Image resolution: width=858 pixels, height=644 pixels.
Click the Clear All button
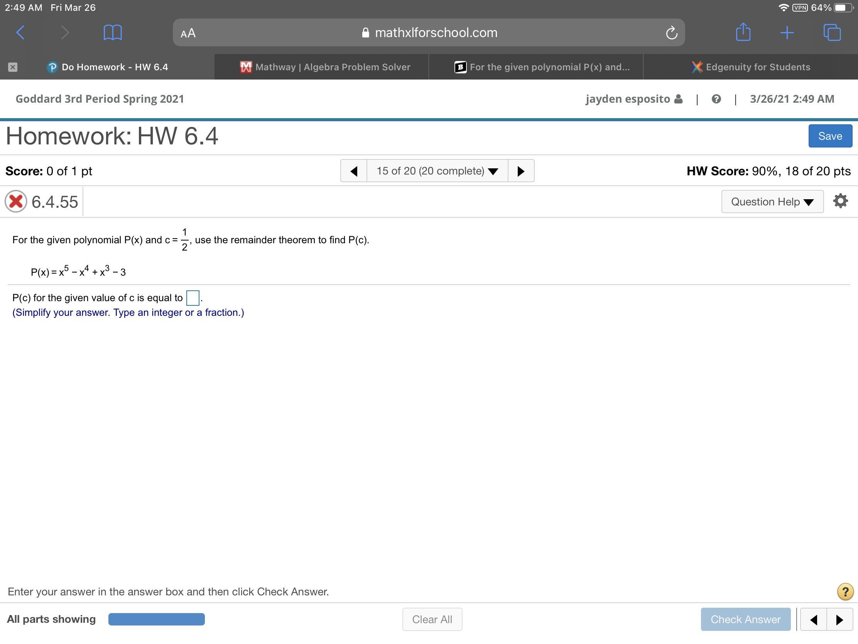432,619
